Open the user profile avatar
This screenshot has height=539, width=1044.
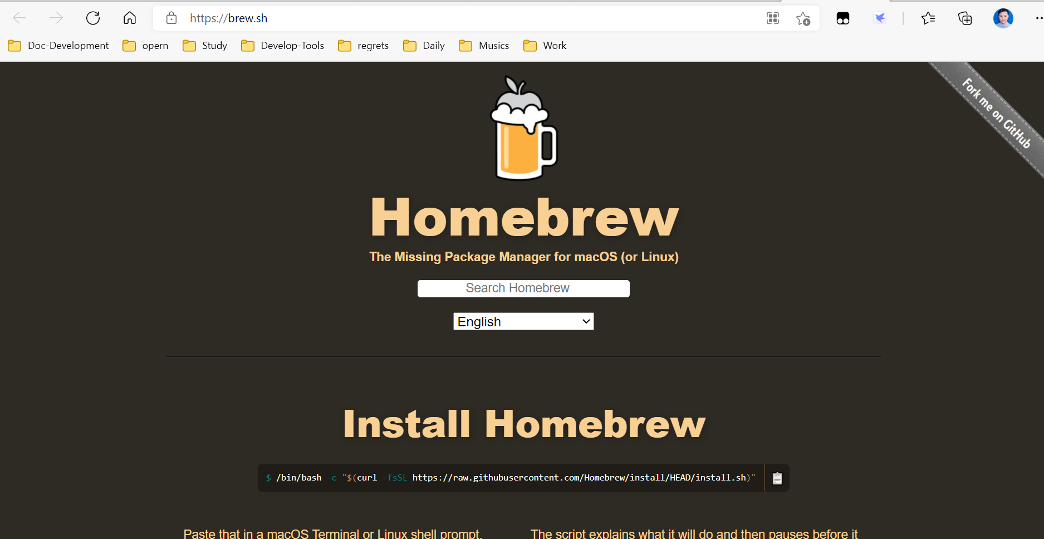1003,18
